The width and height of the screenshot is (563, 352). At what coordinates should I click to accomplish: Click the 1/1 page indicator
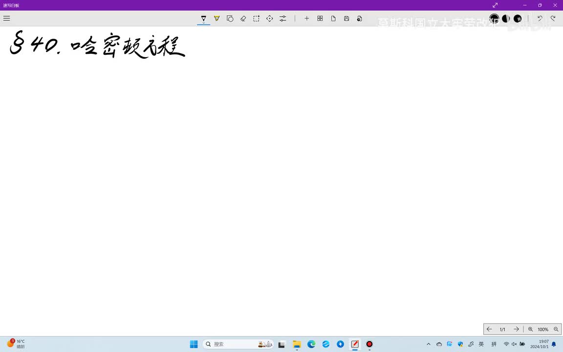(502, 330)
